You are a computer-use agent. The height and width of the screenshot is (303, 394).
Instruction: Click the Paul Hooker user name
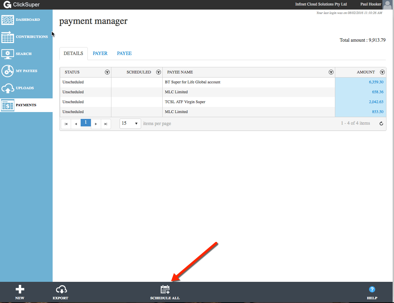(371, 4)
